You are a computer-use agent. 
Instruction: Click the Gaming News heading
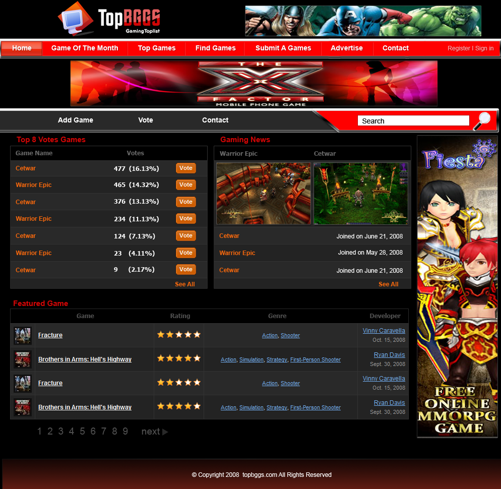(x=245, y=140)
